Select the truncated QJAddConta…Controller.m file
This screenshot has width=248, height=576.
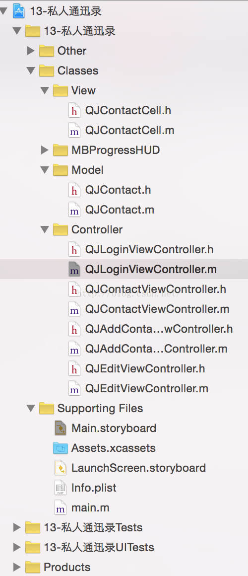click(156, 349)
